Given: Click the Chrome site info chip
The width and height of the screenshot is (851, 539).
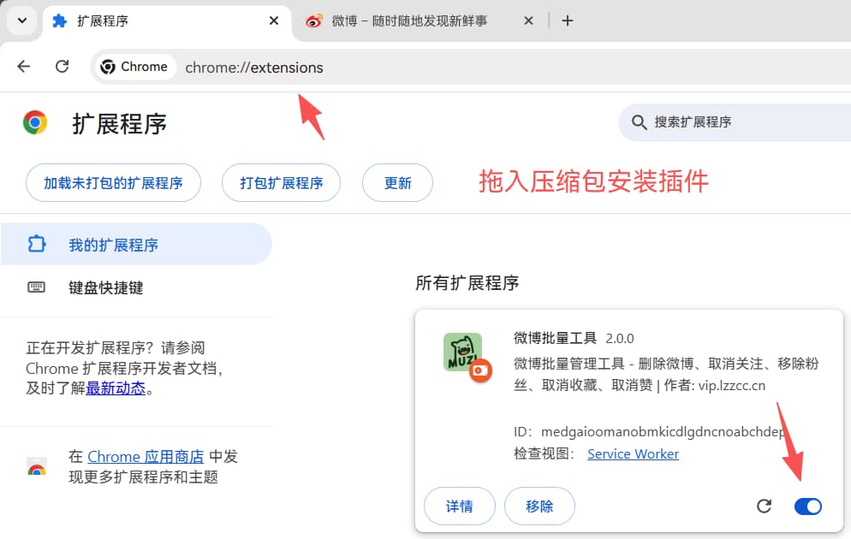Looking at the screenshot, I should 134,67.
